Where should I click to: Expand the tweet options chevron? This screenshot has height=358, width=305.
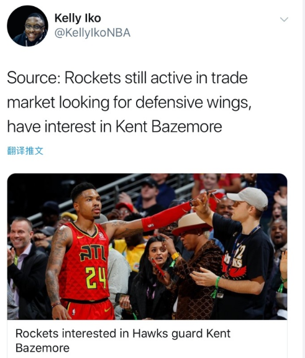284,19
